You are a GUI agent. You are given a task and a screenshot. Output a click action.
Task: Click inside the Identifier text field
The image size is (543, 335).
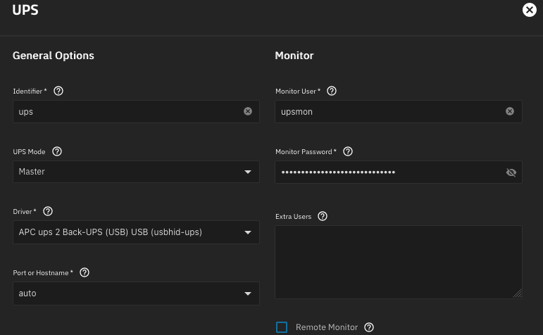coord(127,111)
